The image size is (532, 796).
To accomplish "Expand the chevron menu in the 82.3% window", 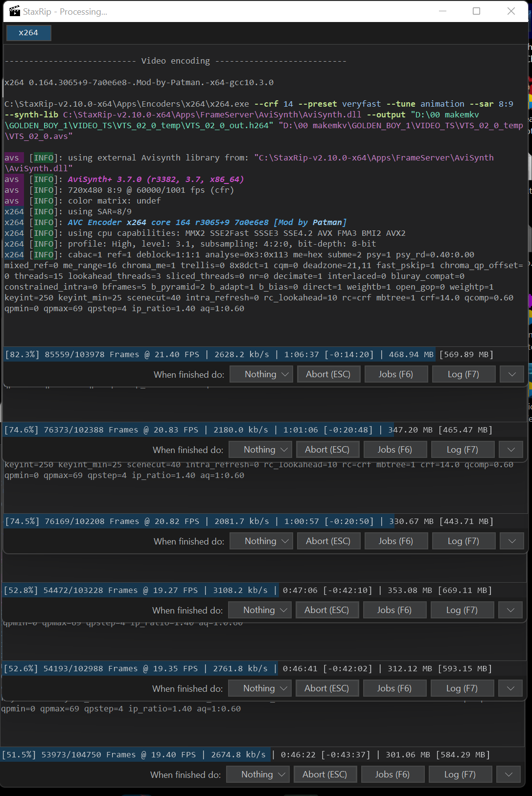I will pyautogui.click(x=512, y=374).
